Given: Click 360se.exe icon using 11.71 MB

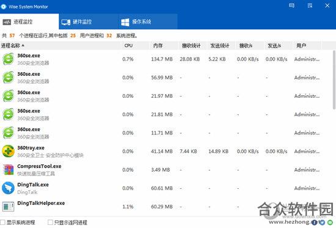Looking at the screenshot, I should [x=8, y=133].
